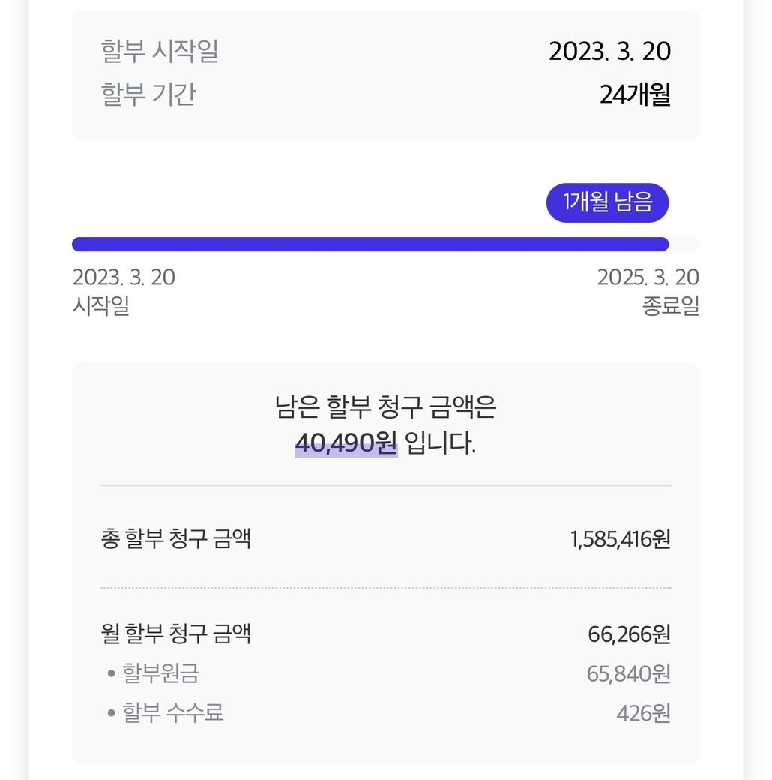
Task: Click the '남은 할부 청구 금액은' heading
Action: click(x=385, y=407)
